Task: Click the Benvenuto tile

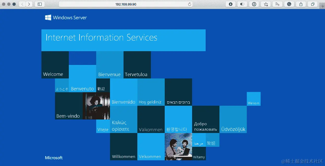Action: click(x=82, y=78)
